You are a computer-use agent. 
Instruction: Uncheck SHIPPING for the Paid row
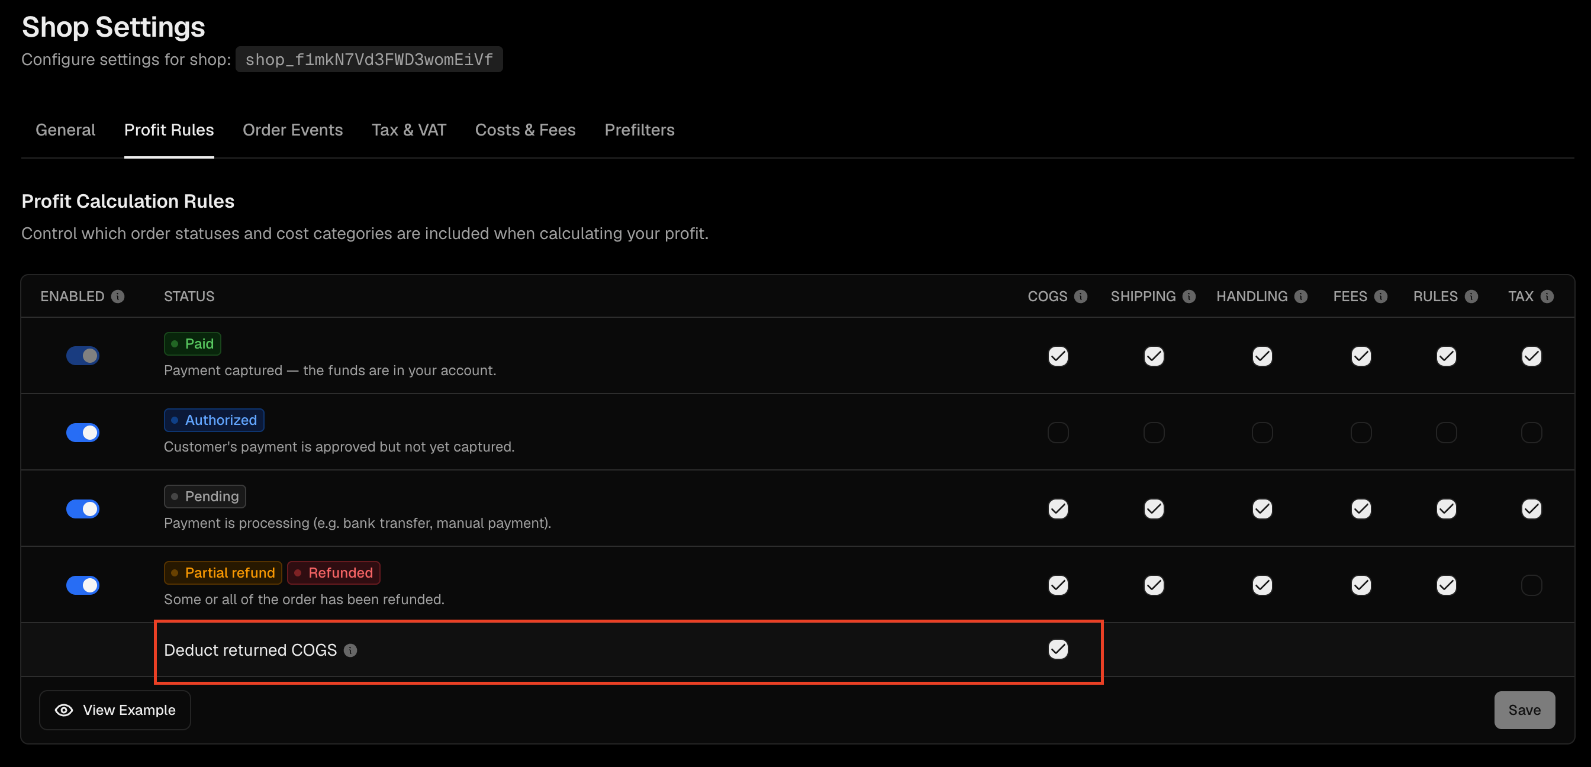[1154, 356]
